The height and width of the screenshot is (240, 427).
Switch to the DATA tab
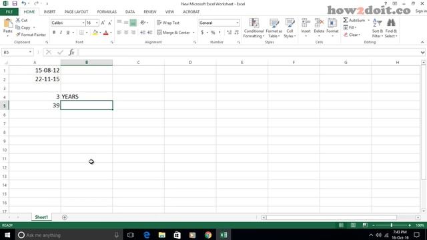(130, 12)
